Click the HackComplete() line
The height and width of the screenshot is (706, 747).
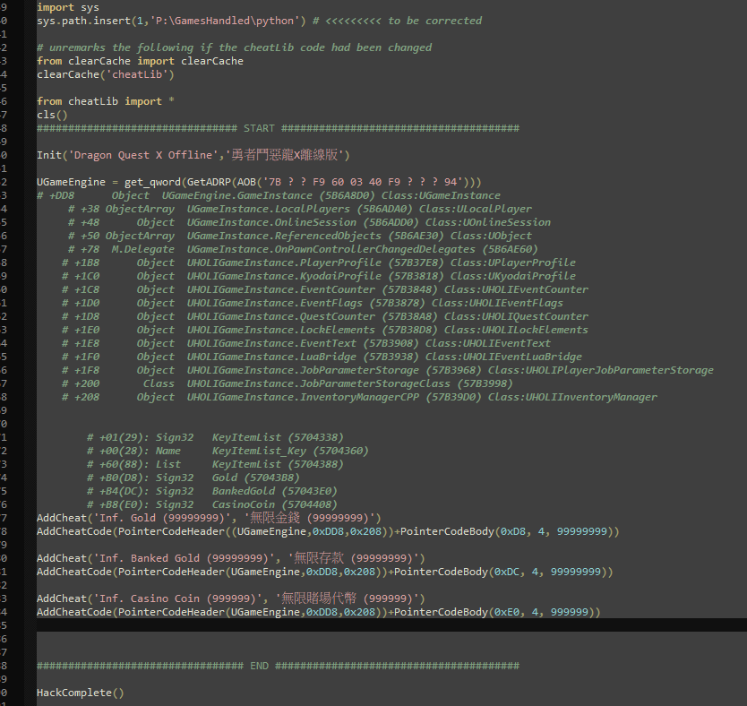(81, 693)
